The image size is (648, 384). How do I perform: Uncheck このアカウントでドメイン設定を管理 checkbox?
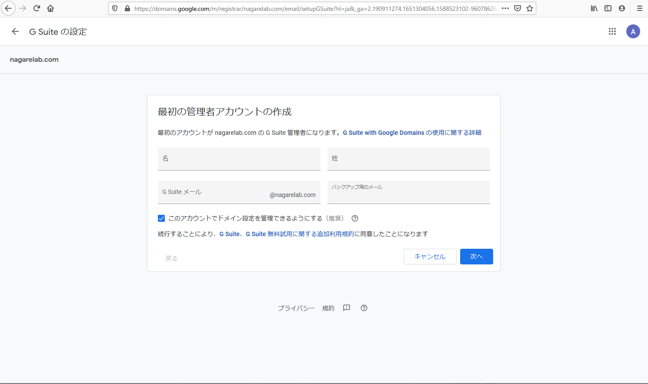click(x=161, y=218)
